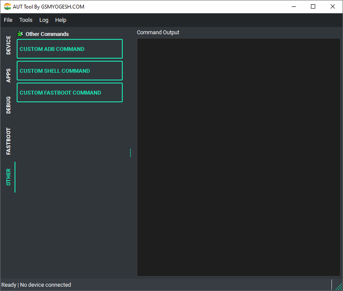This screenshot has width=343, height=291.
Task: Open the Help menu
Action: [x=61, y=20]
